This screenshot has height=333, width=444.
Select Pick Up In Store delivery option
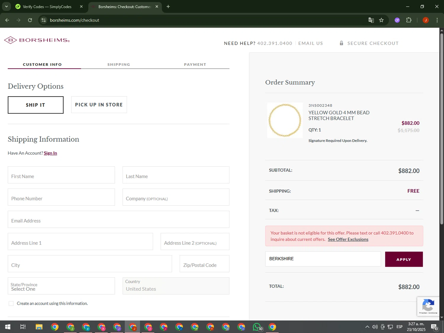(99, 105)
